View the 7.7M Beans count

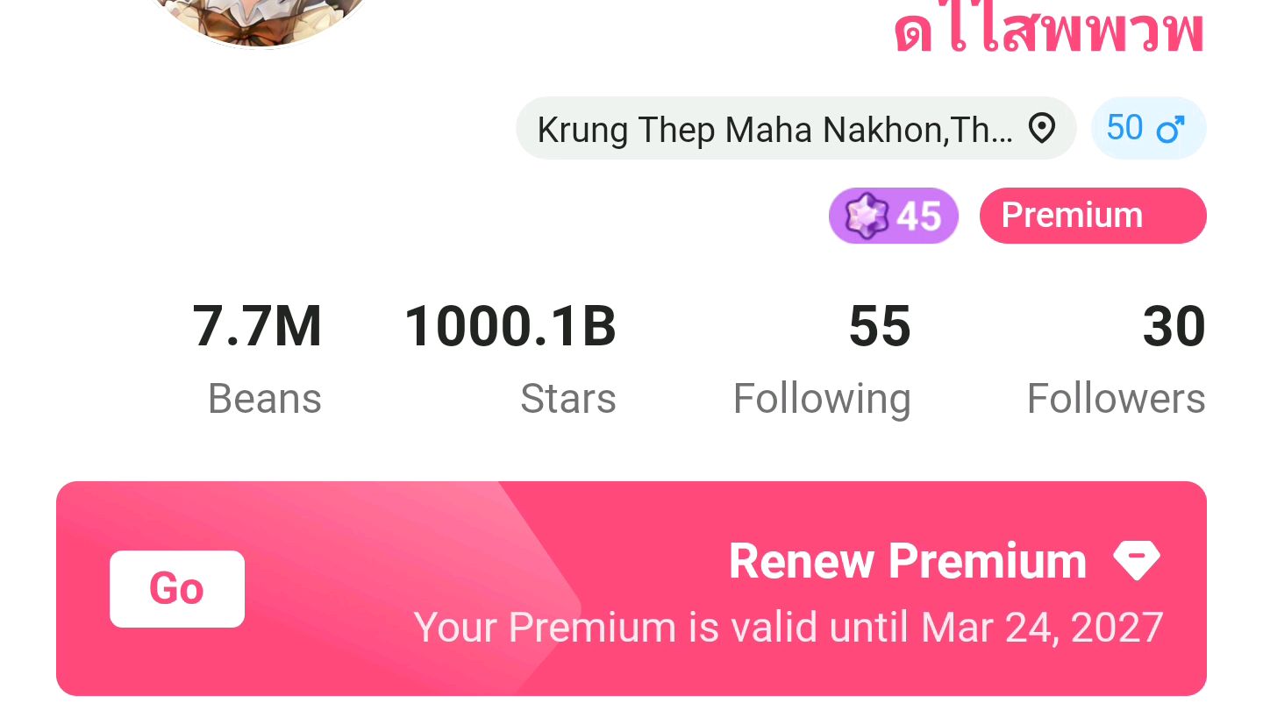pos(257,326)
